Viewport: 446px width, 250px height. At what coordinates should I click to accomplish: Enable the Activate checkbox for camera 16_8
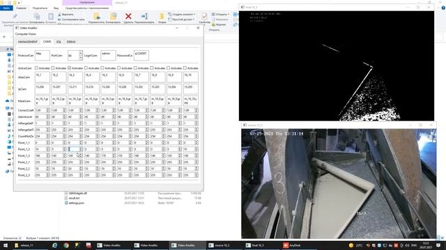click(x=152, y=68)
